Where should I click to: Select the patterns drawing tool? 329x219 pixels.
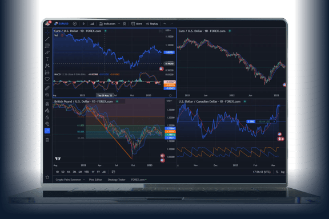(47, 66)
